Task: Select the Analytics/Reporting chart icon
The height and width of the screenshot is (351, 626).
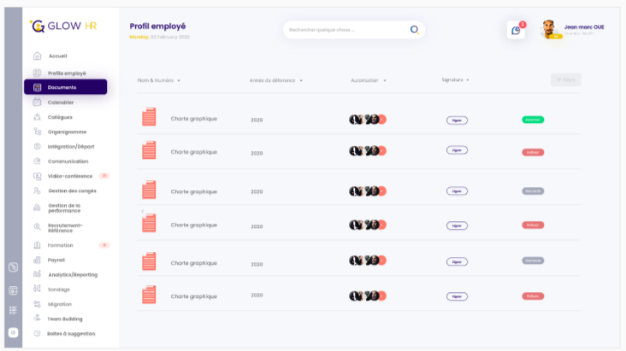Action: [37, 274]
